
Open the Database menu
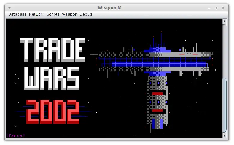point(17,14)
